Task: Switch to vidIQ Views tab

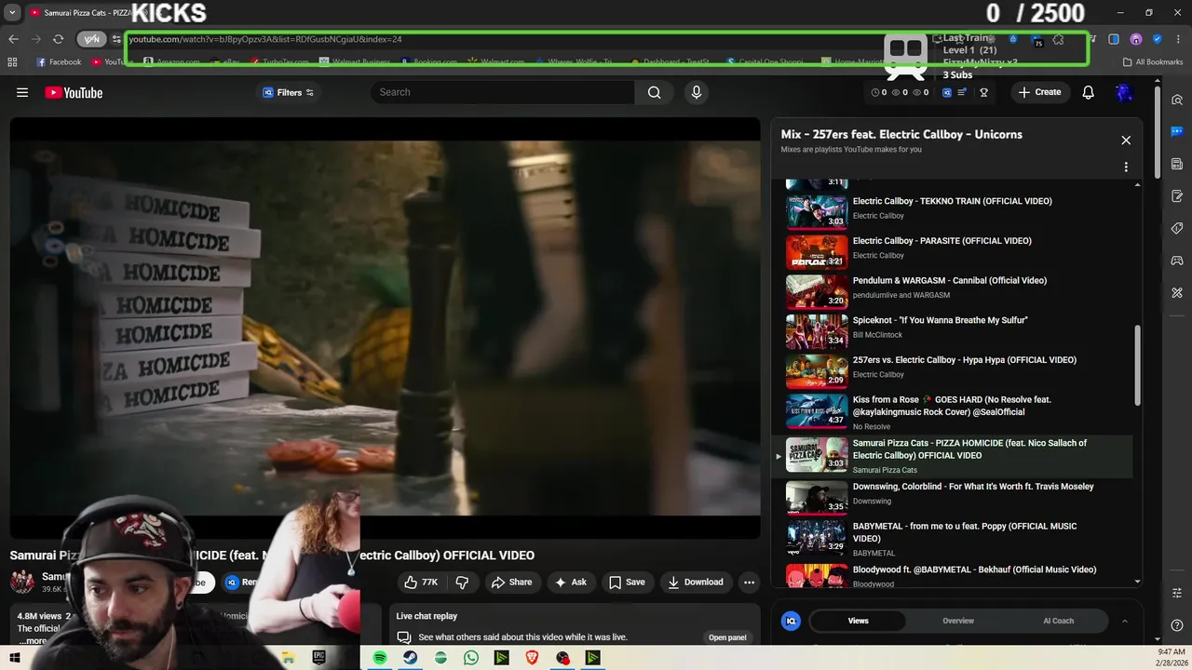Action: click(x=858, y=621)
